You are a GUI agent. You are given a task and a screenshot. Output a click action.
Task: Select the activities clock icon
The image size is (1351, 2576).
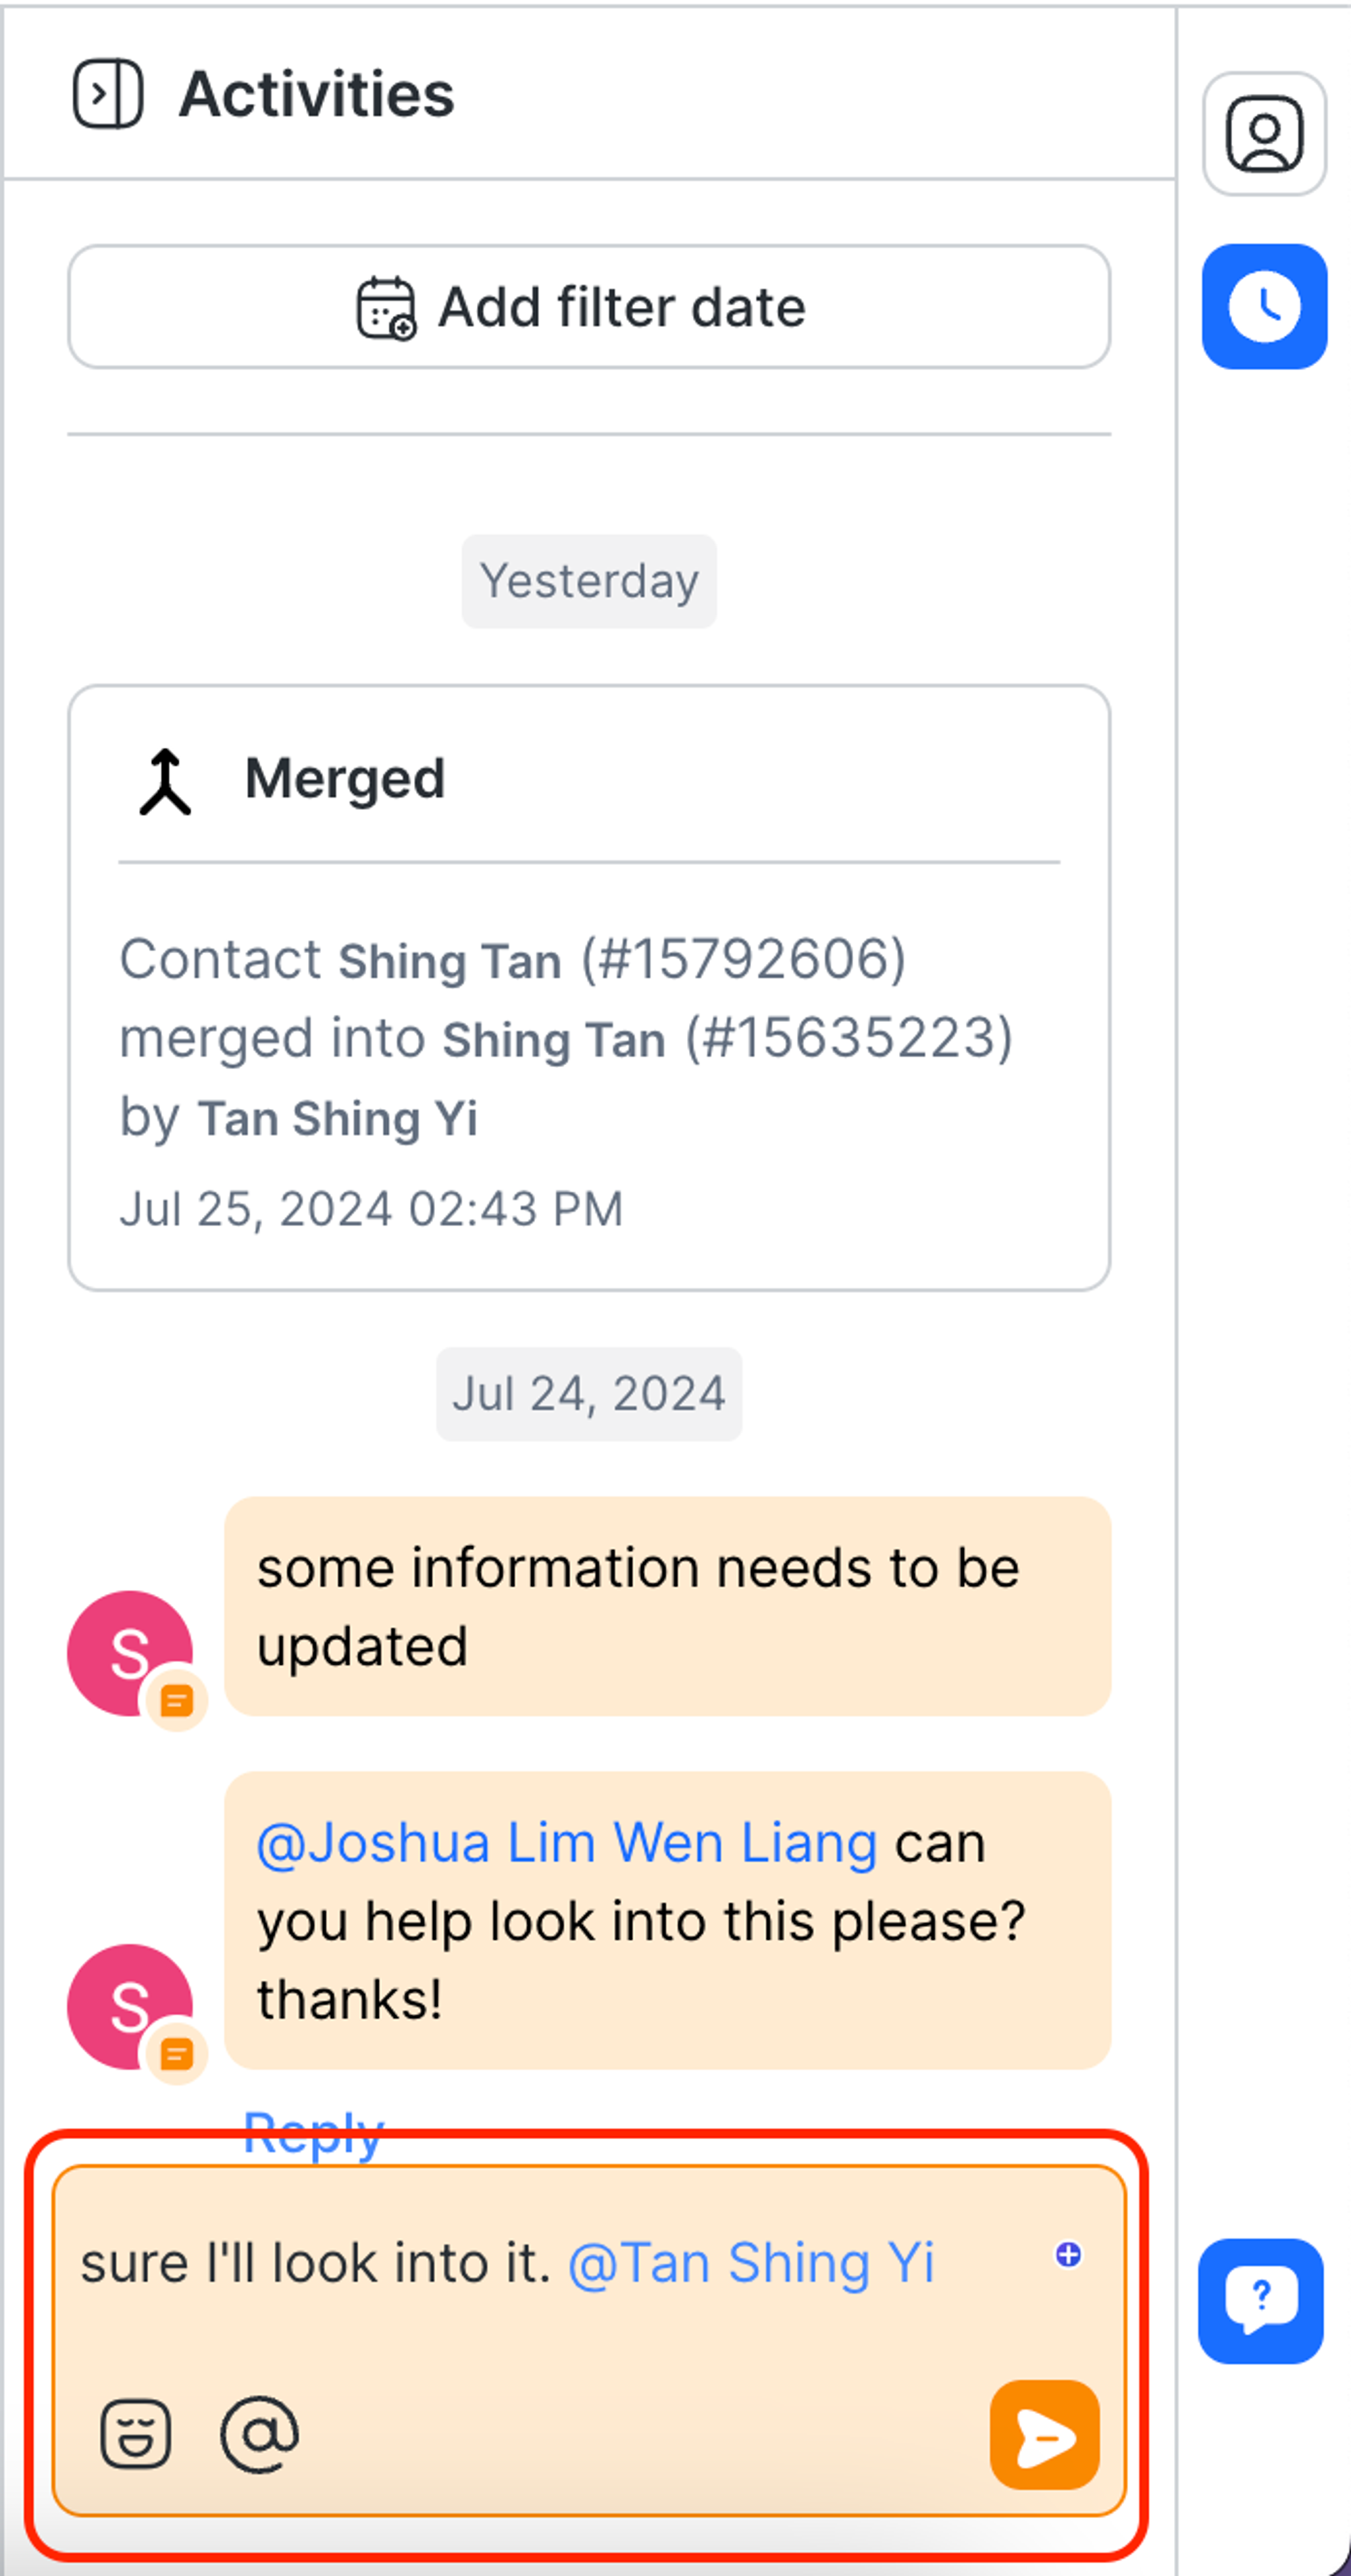pyautogui.click(x=1264, y=307)
